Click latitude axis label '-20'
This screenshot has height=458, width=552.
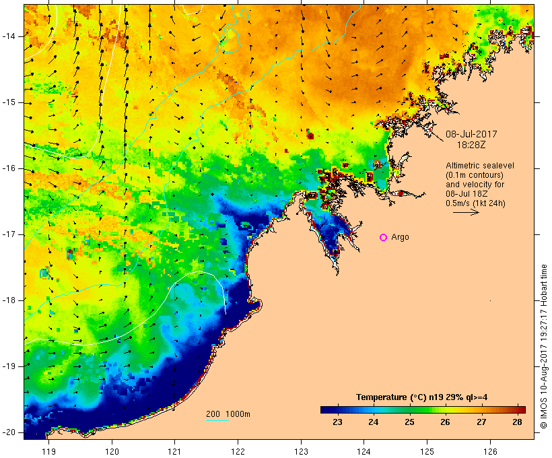(9, 432)
